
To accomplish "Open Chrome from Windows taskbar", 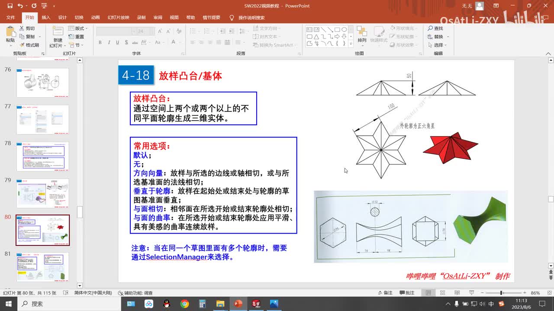I will pos(185,304).
